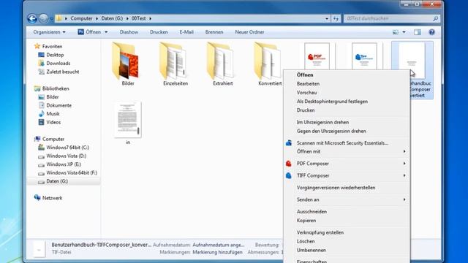Screen dimensions: 468x263
Task: Click the refresh button beside address bar
Action: [x=336, y=18]
